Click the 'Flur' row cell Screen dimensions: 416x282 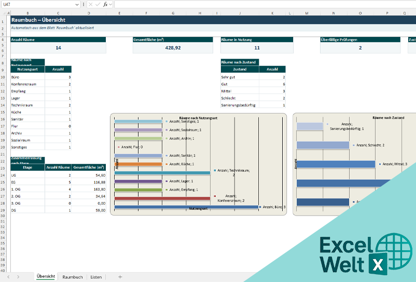click(27, 126)
